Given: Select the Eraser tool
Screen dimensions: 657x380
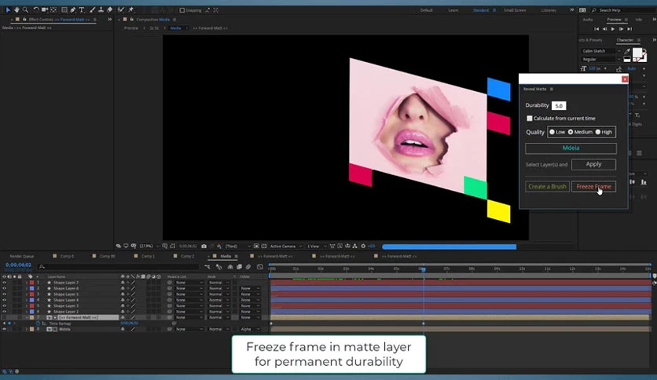Looking at the screenshot, I should point(110,9).
